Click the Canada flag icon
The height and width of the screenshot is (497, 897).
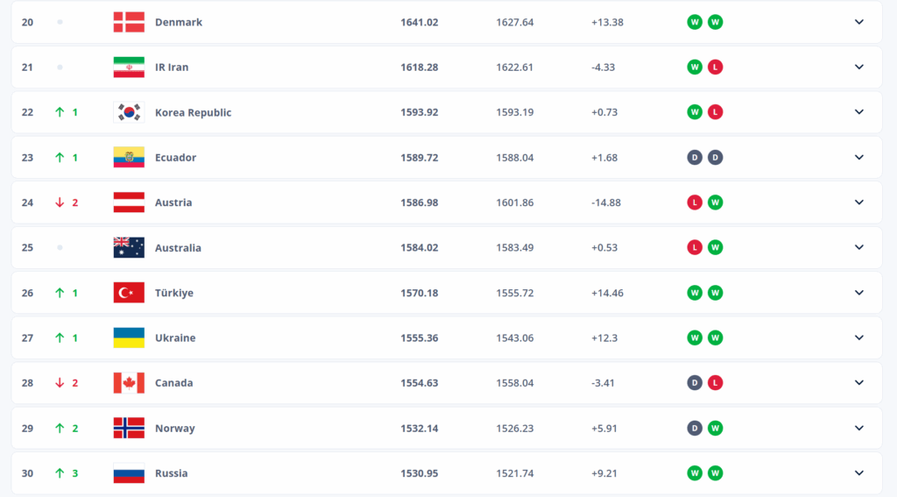coord(129,383)
